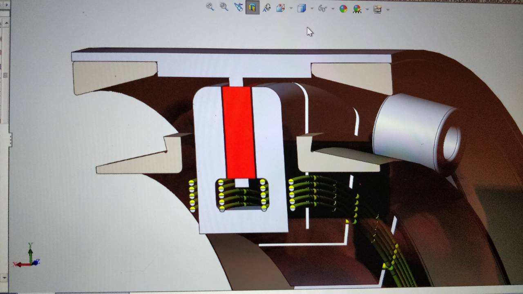Select the red part in the model
This screenshot has height=294, width=523.
(239, 131)
